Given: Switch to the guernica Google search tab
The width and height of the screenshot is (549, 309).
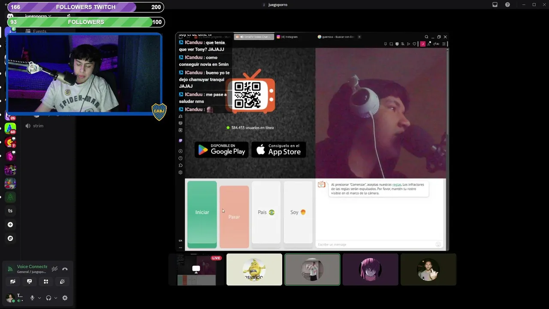Looking at the screenshot, I should click(x=336, y=37).
